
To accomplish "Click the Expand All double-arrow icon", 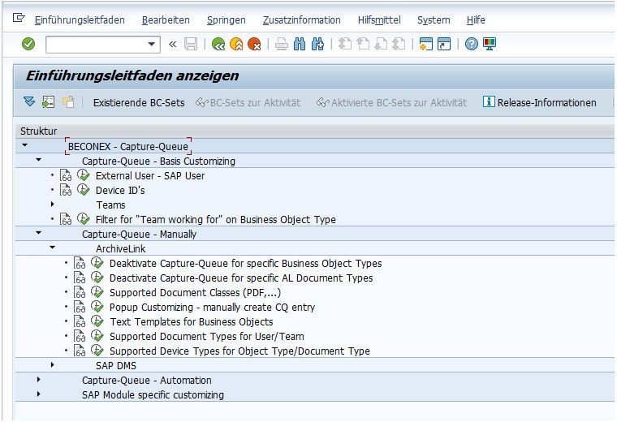I will point(29,102).
